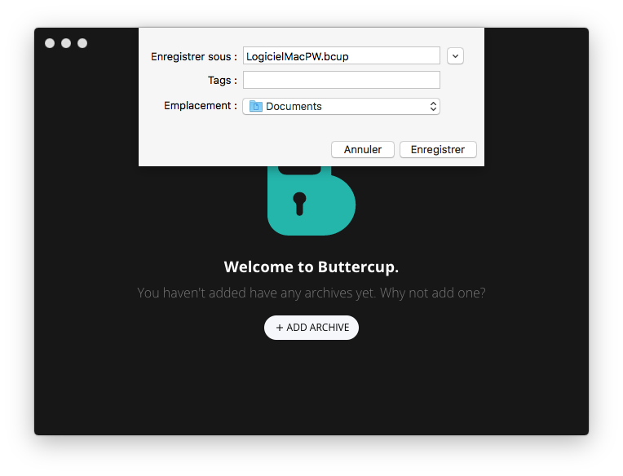Screen dimensions: 623x476
Task: Close the Buttercup window with the first dot
Action: point(50,43)
